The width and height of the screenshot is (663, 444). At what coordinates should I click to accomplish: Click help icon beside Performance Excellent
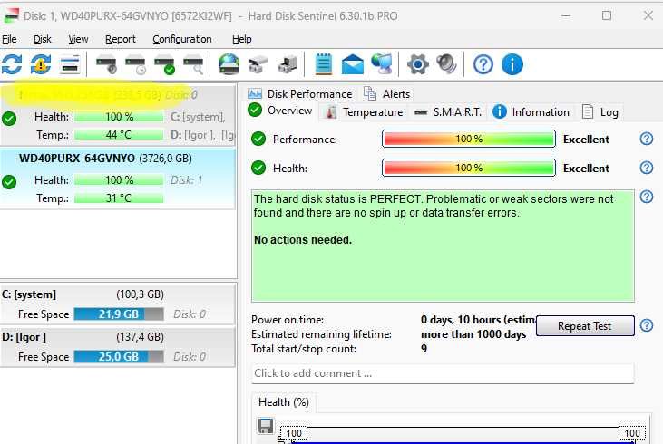pyautogui.click(x=646, y=139)
